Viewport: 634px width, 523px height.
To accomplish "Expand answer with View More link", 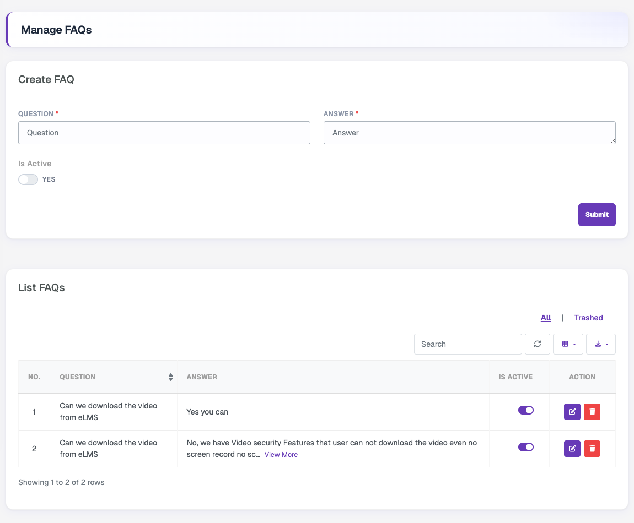I will (281, 454).
